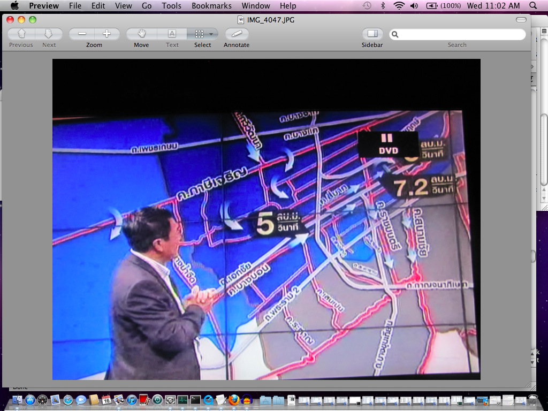The width and height of the screenshot is (548, 411).
Task: Open the Go menu
Action: (x=147, y=5)
